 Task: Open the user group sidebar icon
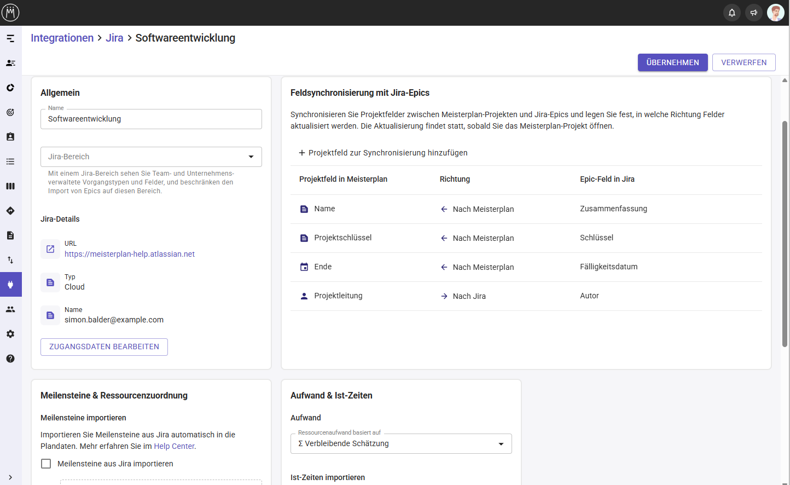click(x=10, y=309)
